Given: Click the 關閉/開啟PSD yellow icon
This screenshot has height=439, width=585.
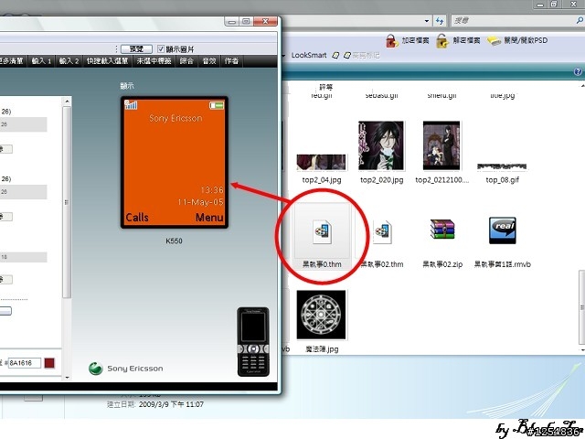Looking at the screenshot, I should 494,40.
